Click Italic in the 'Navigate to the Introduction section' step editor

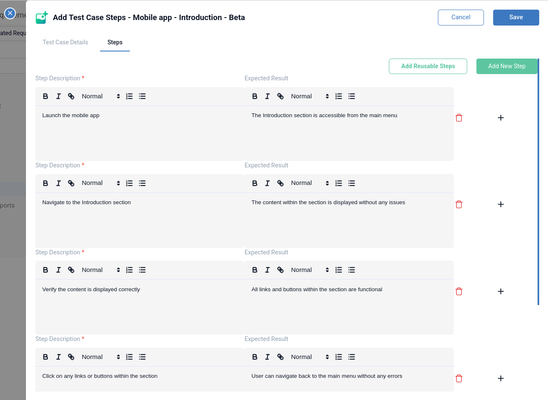(x=59, y=183)
